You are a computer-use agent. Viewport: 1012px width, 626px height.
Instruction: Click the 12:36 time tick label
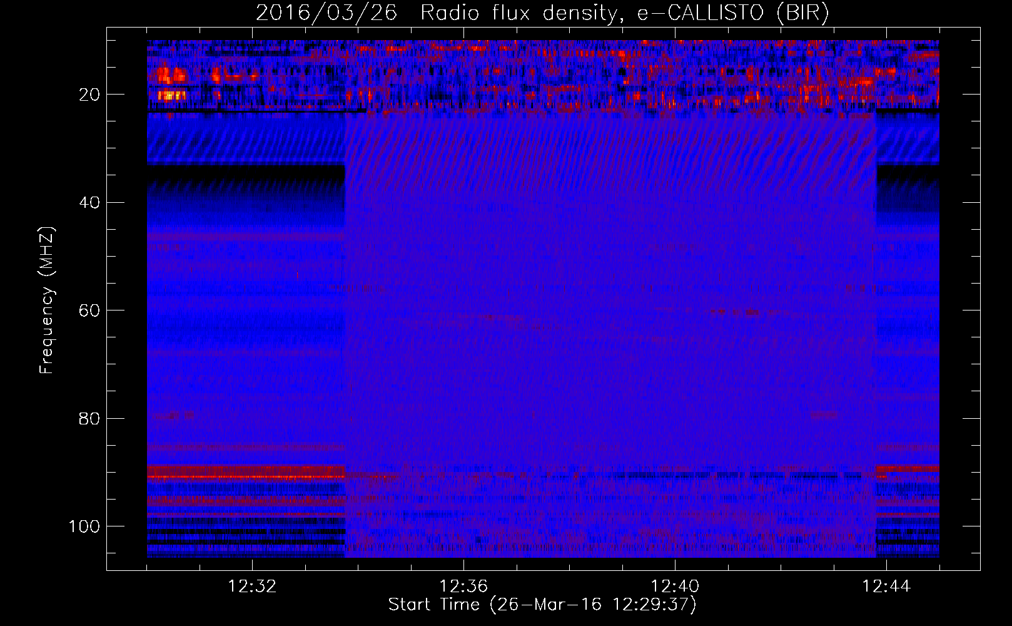463,586
